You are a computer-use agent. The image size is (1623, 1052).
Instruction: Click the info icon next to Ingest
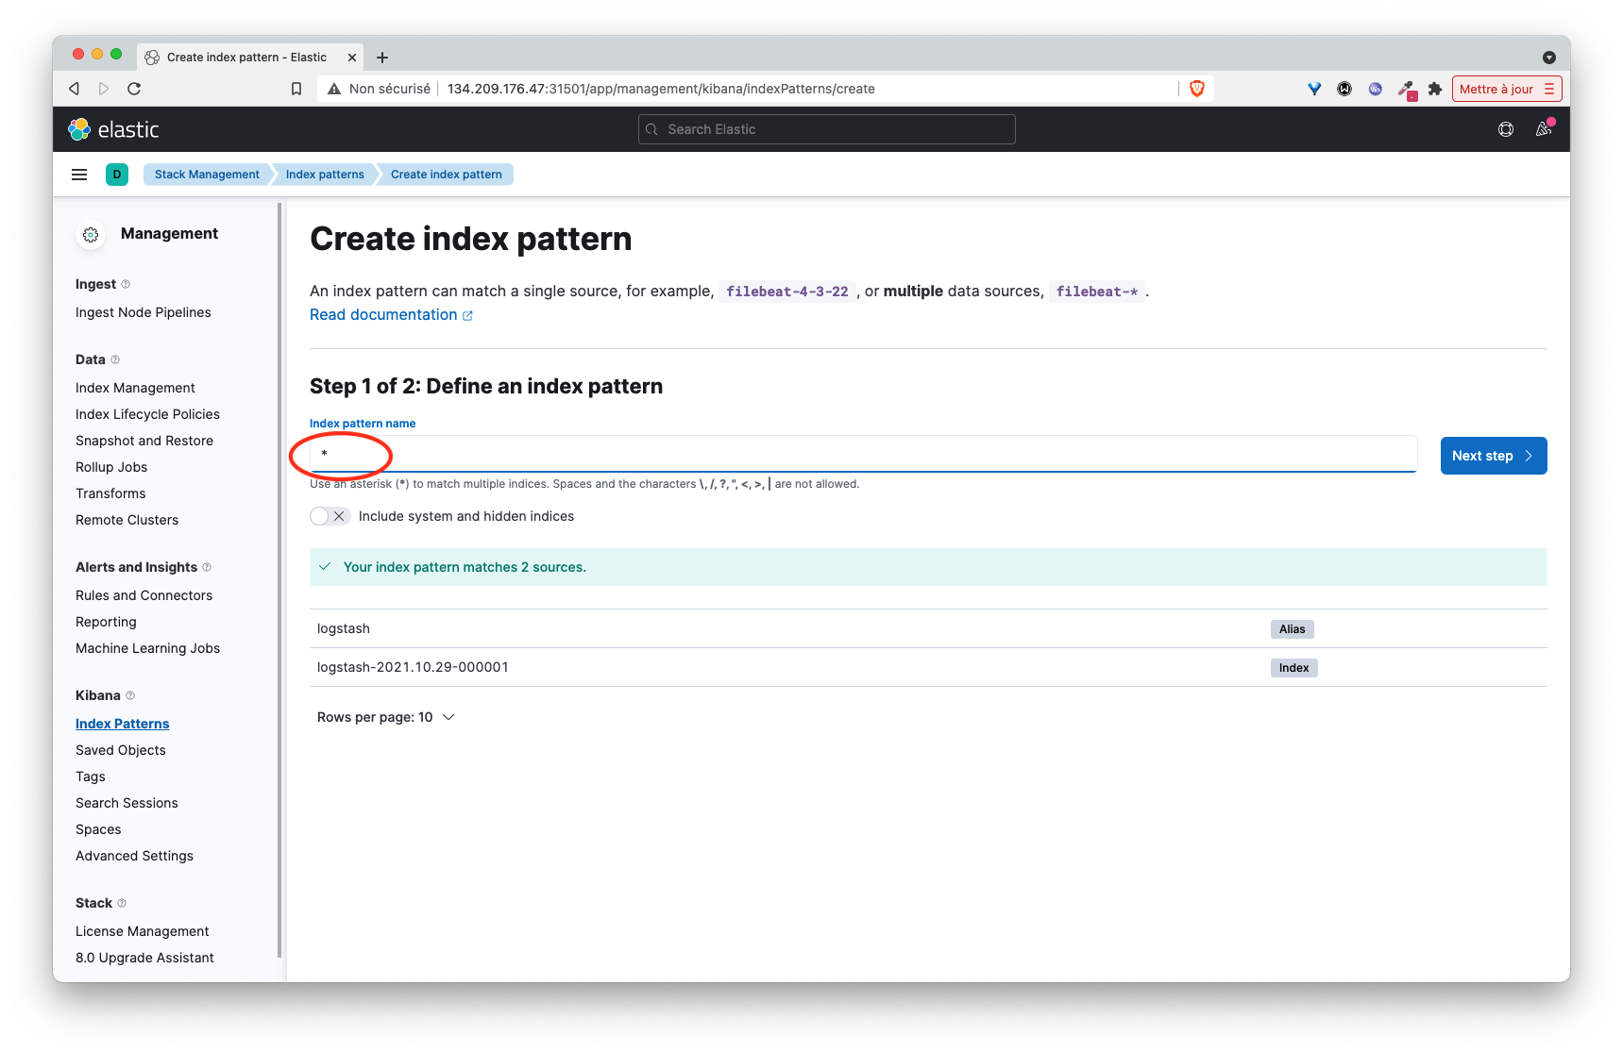(126, 284)
